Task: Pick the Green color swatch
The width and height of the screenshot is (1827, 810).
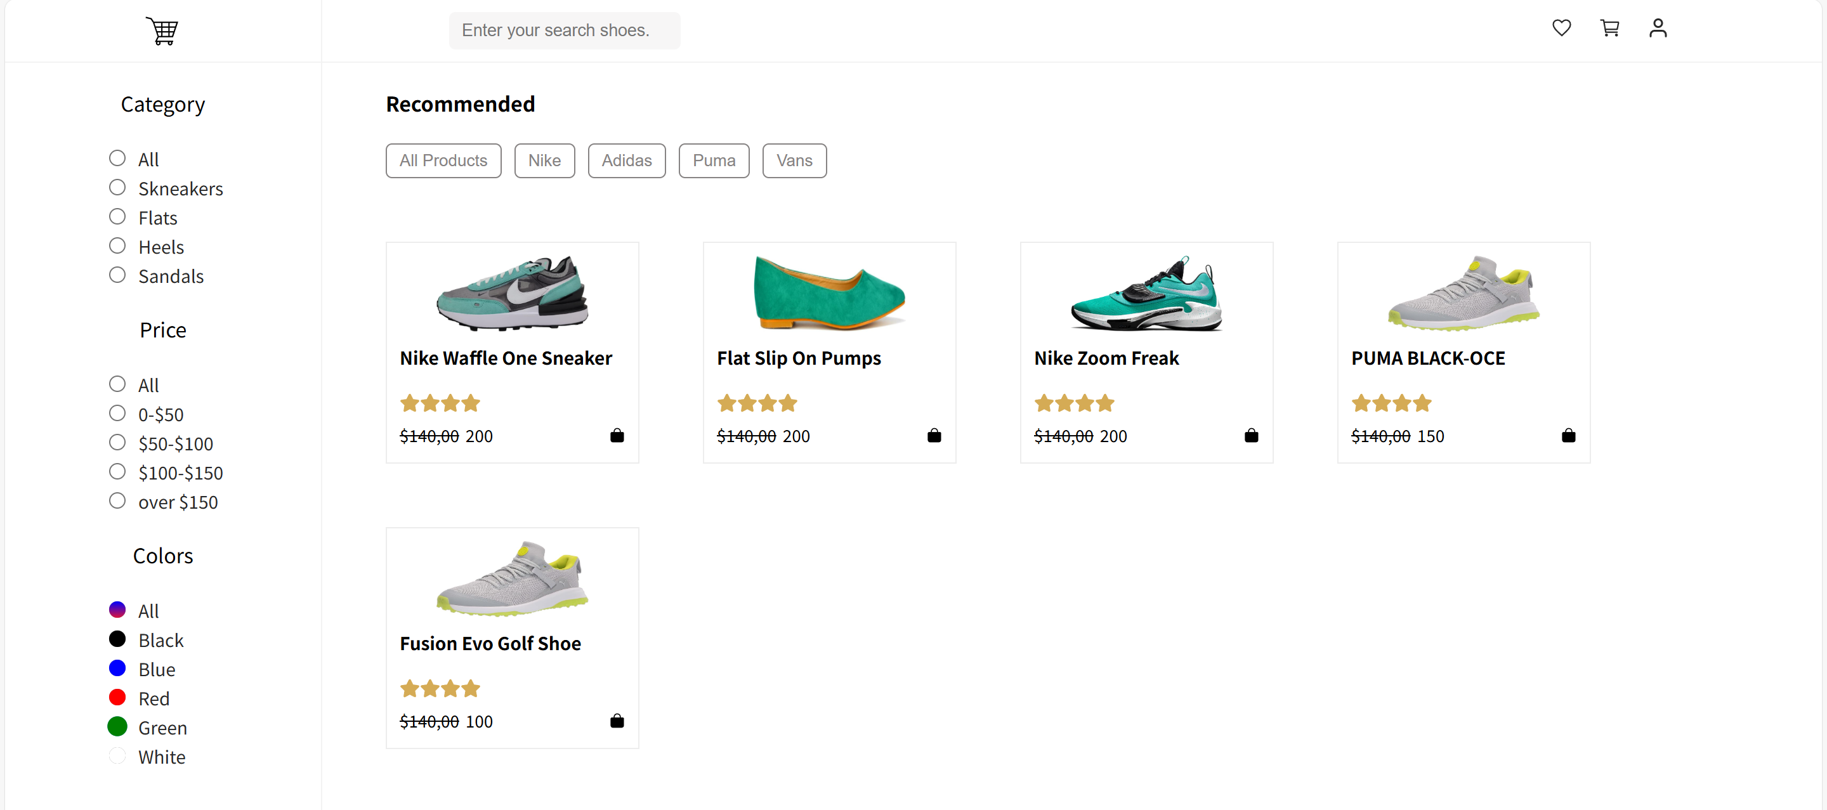Action: [x=118, y=726]
